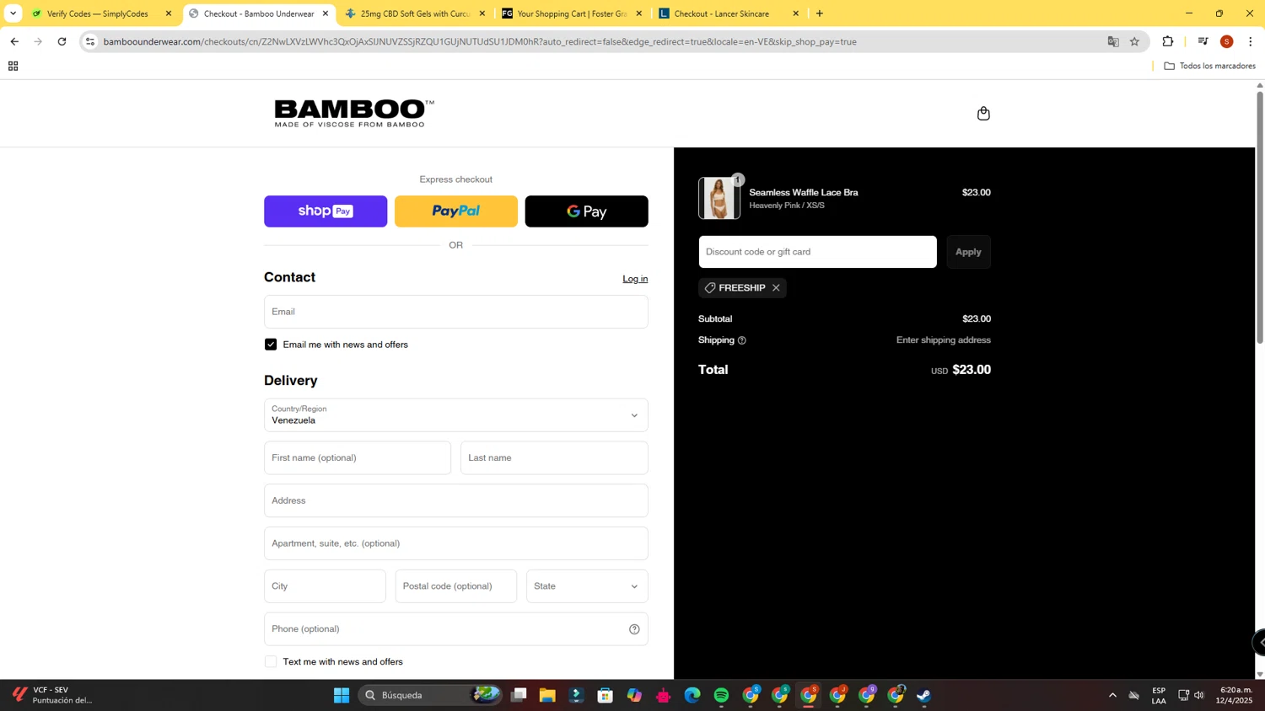Pay with Google Pay button
1265x711 pixels.
pos(586,211)
